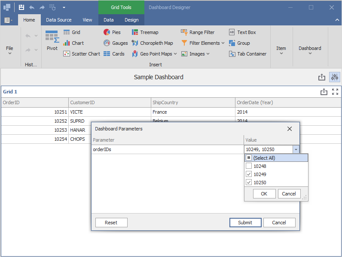This screenshot has width=342, height=257.
Task: Open the quick access toolbar customize arrow
Action: pos(64,7)
